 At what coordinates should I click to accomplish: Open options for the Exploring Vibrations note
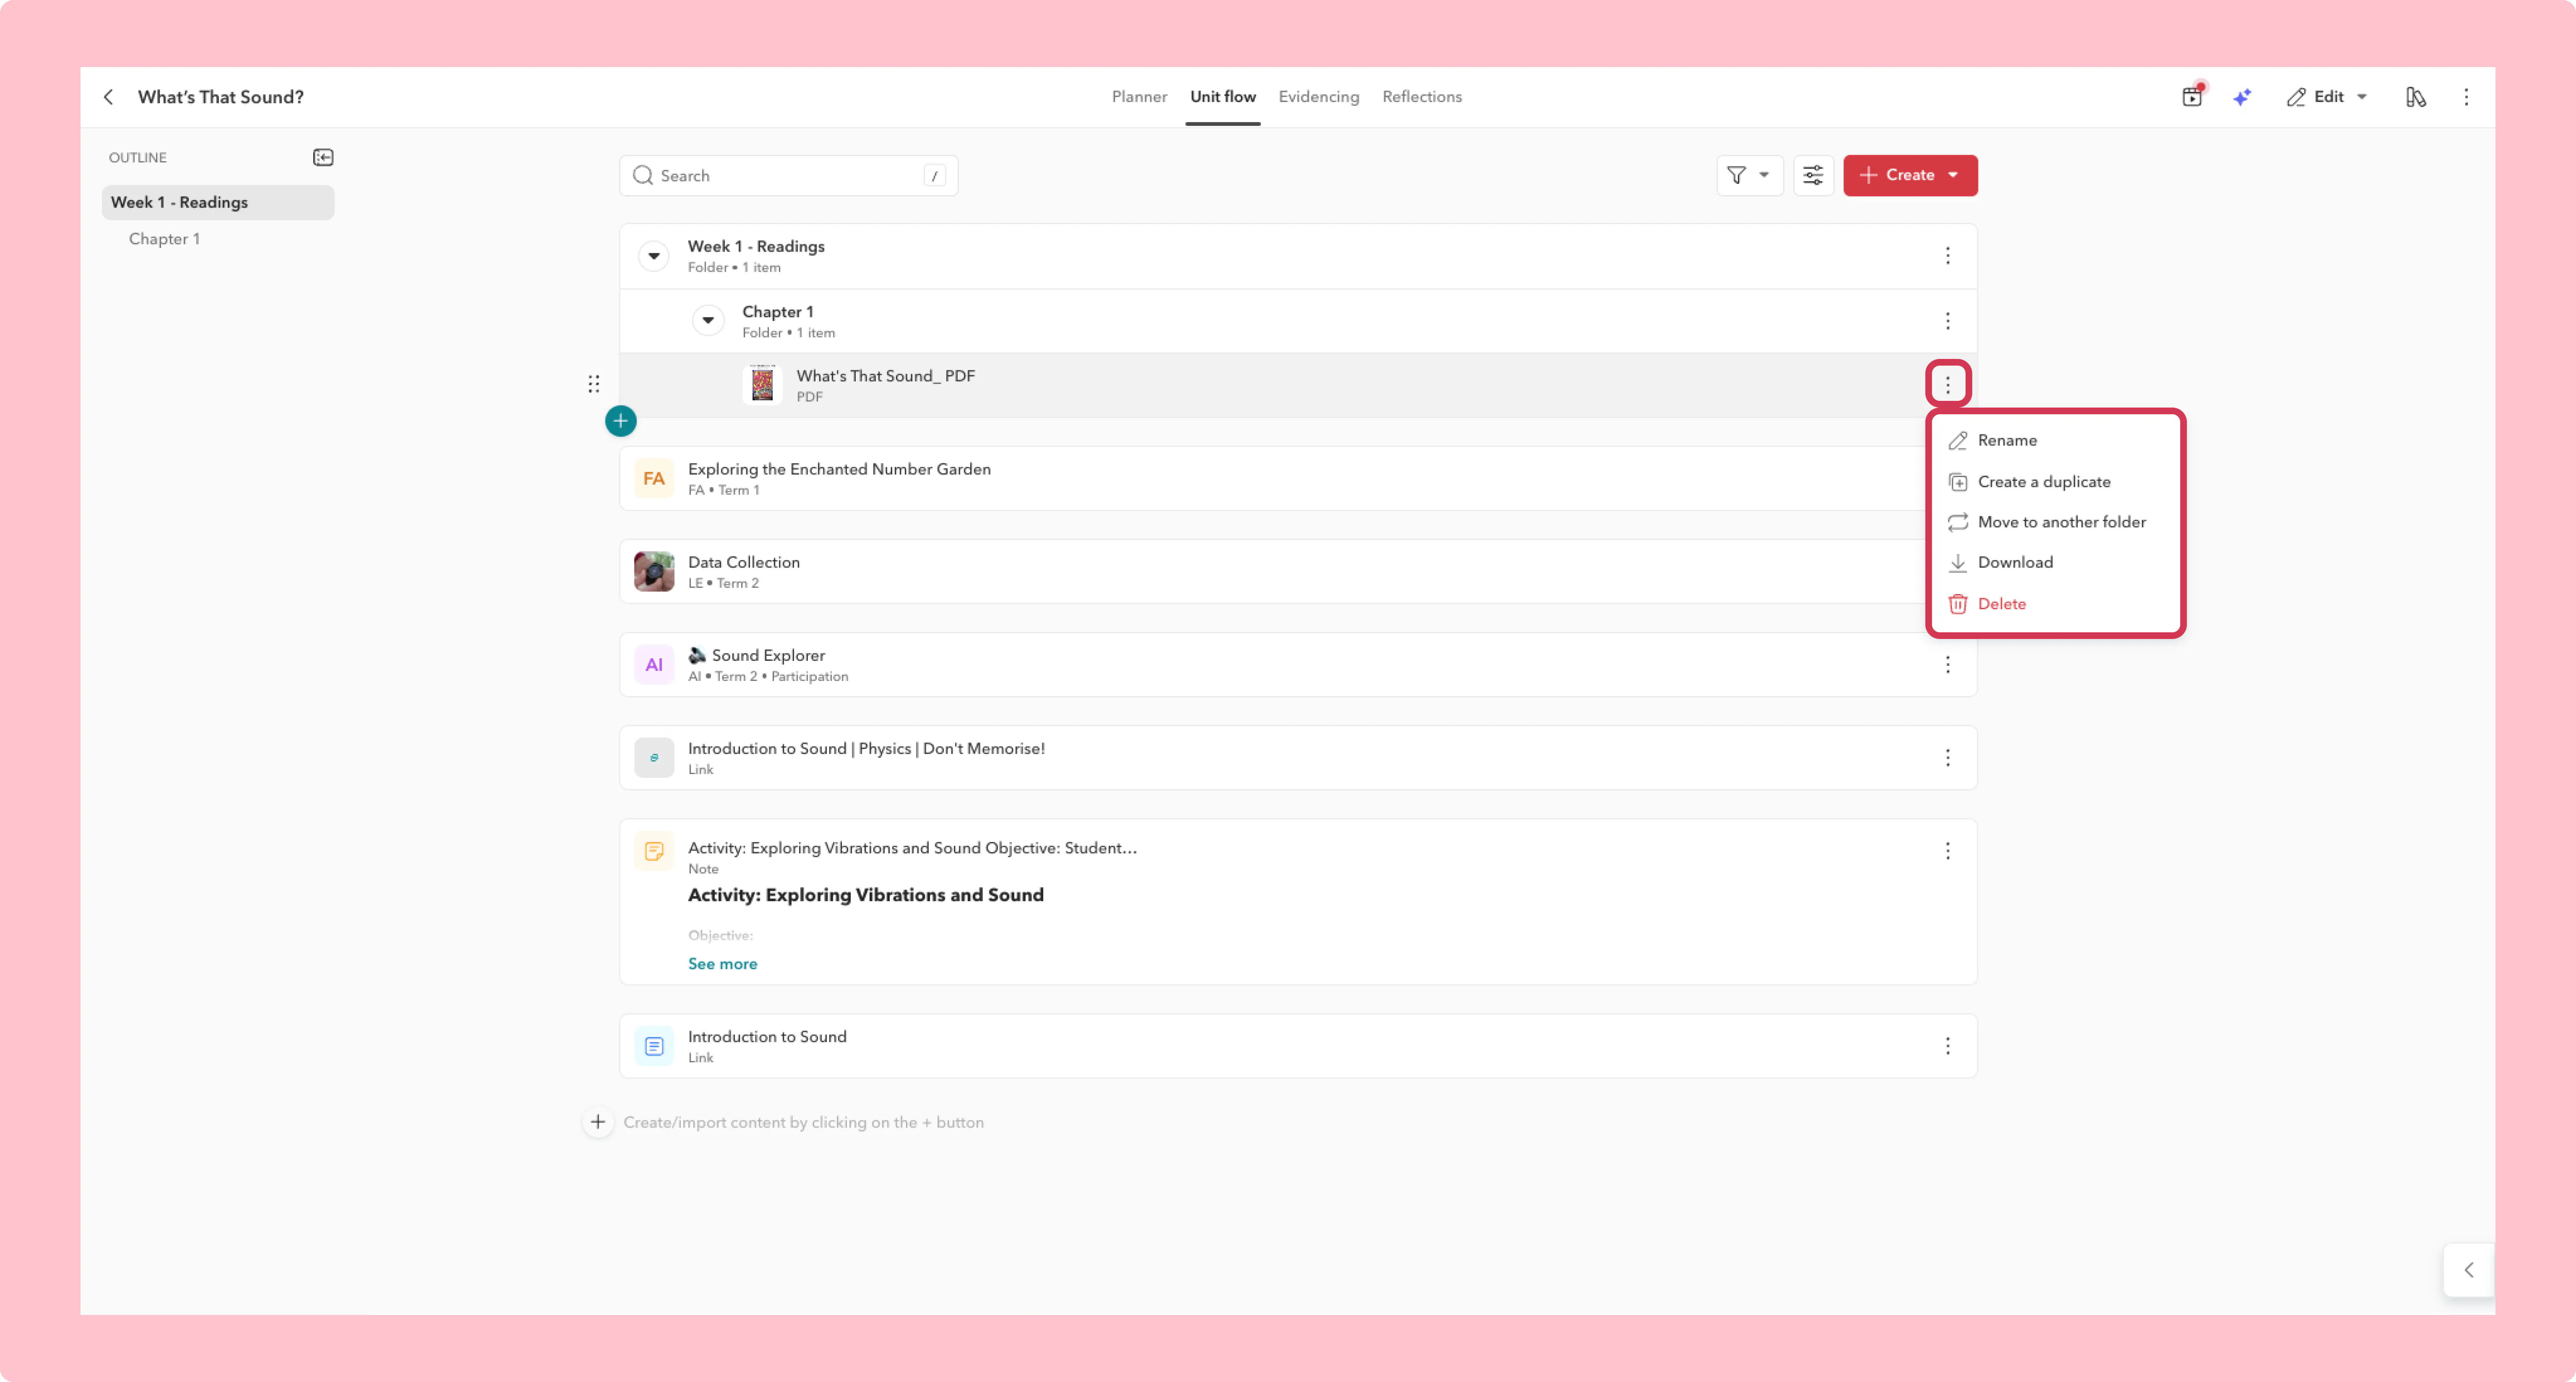(x=1947, y=851)
